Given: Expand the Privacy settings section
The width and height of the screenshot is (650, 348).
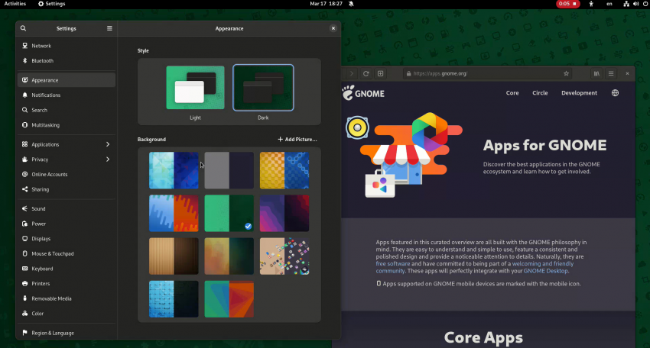Looking at the screenshot, I should coord(107,159).
